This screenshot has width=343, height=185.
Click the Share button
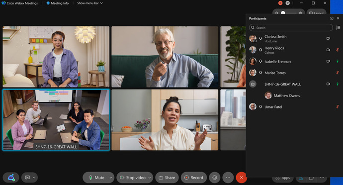(167, 178)
